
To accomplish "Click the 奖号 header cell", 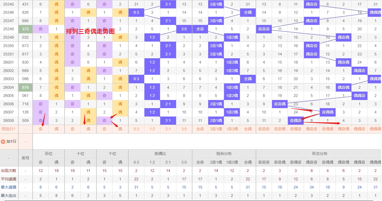I will pyautogui.click(x=26, y=158).
